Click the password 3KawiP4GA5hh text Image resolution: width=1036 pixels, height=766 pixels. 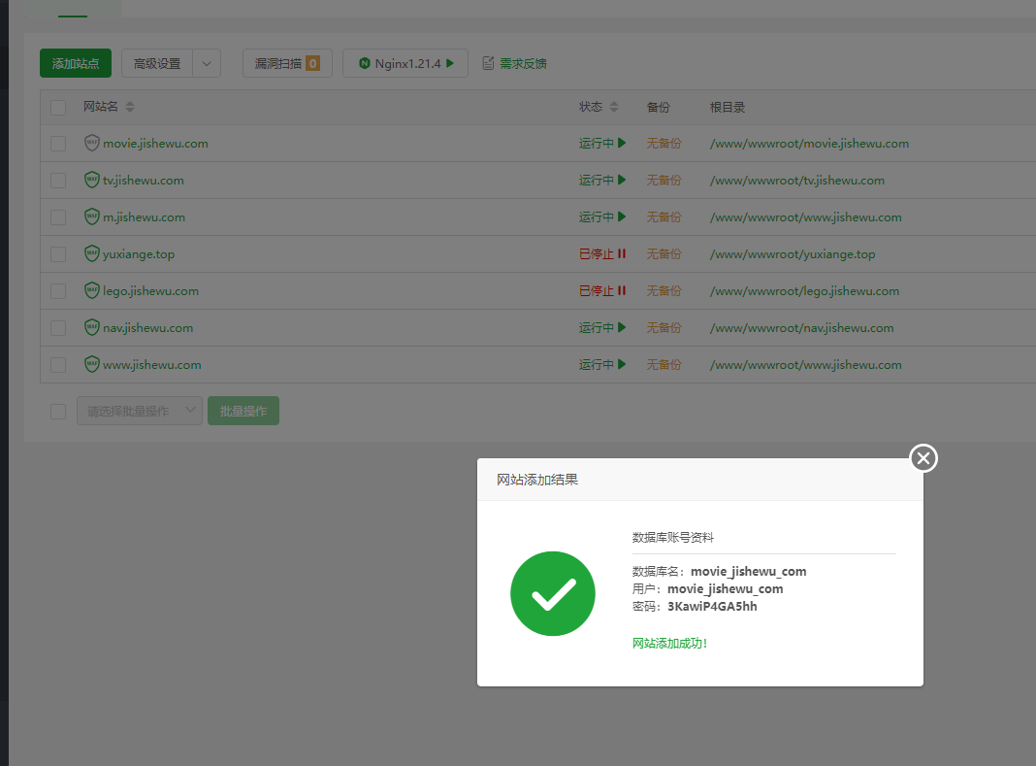[712, 607]
